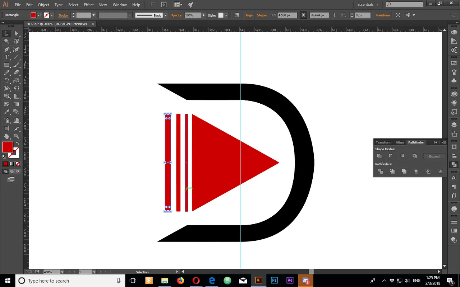Open the Layers panel icon in dock
The width and height of the screenshot is (460, 287).
pos(454,125)
